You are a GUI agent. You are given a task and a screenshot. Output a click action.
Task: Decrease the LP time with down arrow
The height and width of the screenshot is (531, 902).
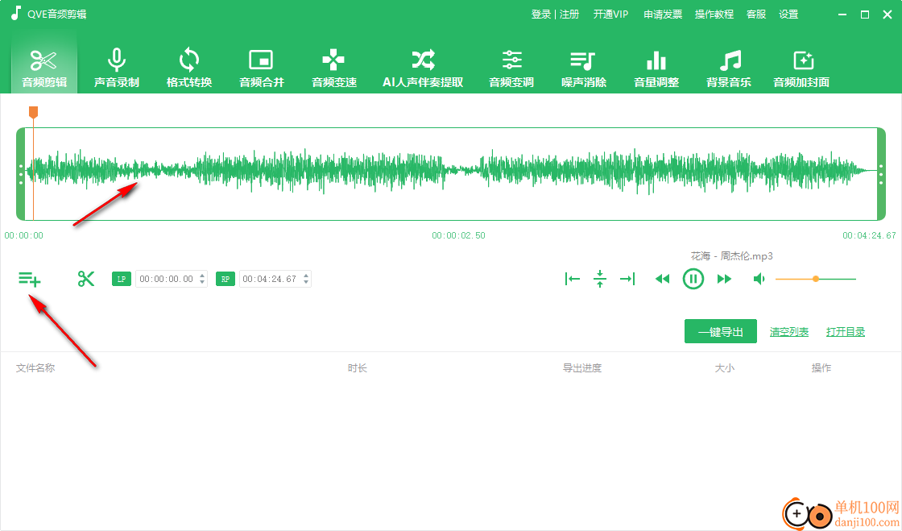click(x=202, y=282)
